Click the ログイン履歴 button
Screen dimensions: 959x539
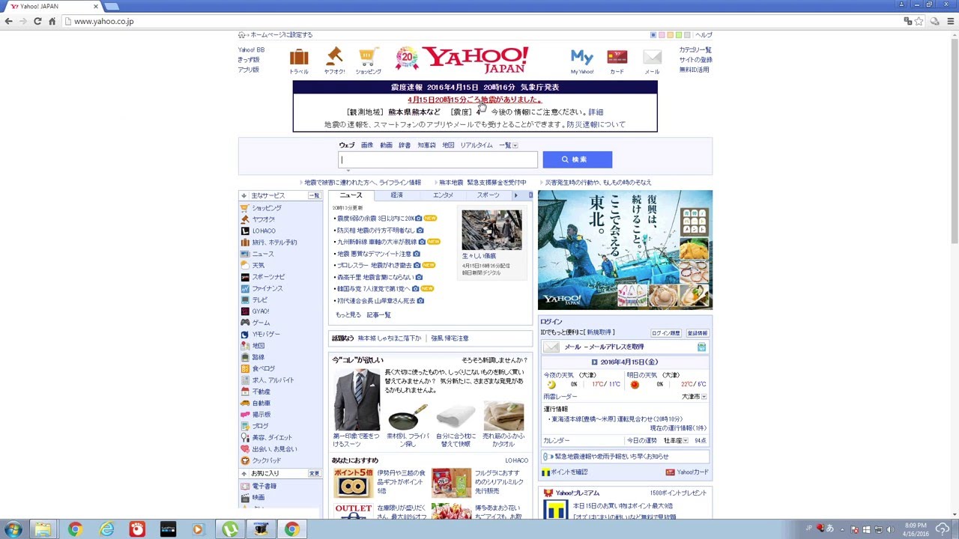pyautogui.click(x=666, y=333)
